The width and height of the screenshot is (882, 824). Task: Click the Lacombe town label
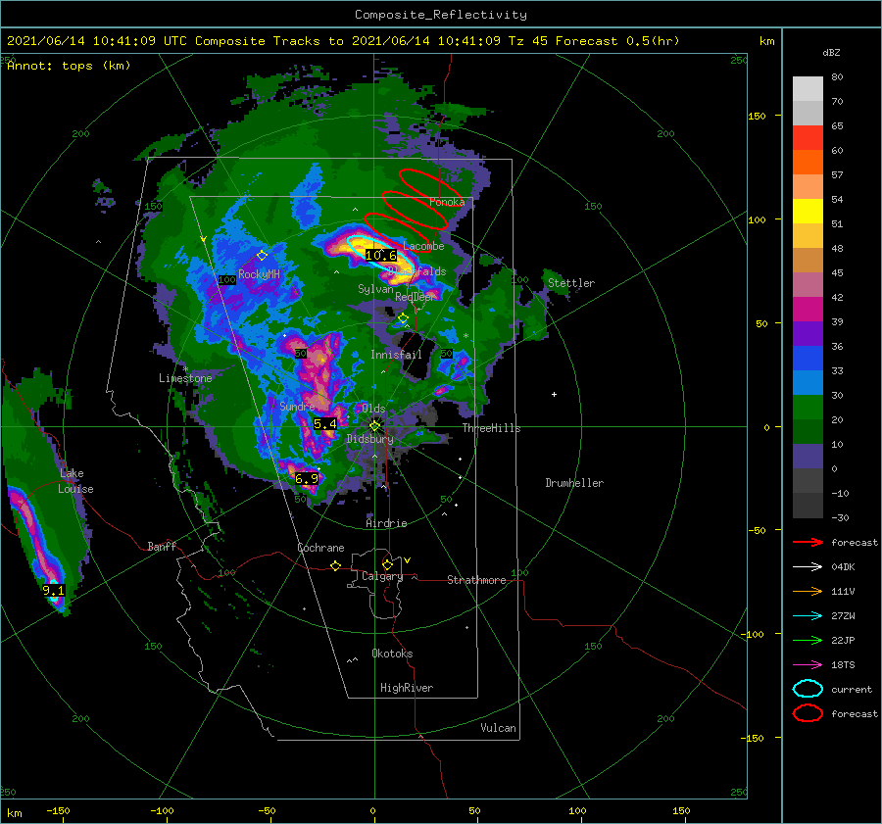(423, 246)
